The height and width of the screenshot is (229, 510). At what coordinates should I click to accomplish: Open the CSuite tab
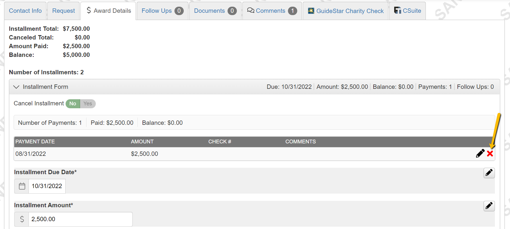408,11
